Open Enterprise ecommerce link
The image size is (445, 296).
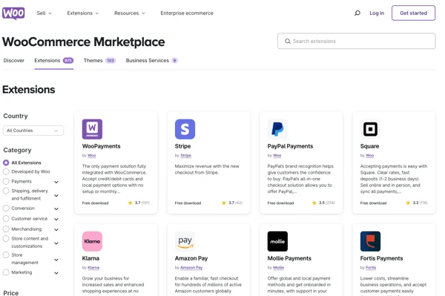[x=187, y=13]
